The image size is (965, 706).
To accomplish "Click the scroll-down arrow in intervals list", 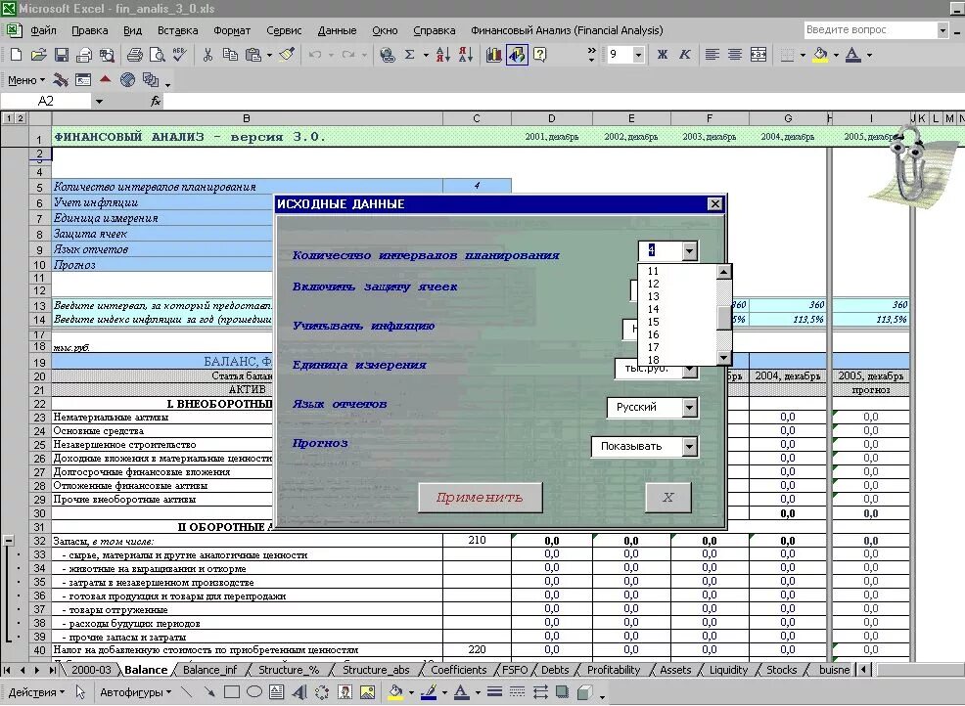I will coord(724,357).
